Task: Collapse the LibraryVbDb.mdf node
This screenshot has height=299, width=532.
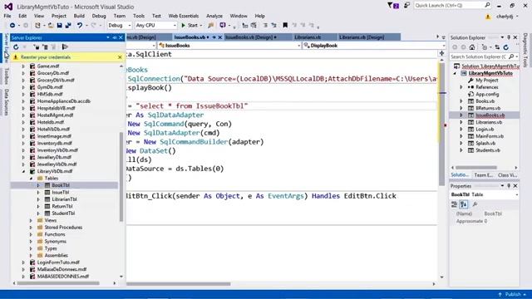Action: [x=23, y=171]
